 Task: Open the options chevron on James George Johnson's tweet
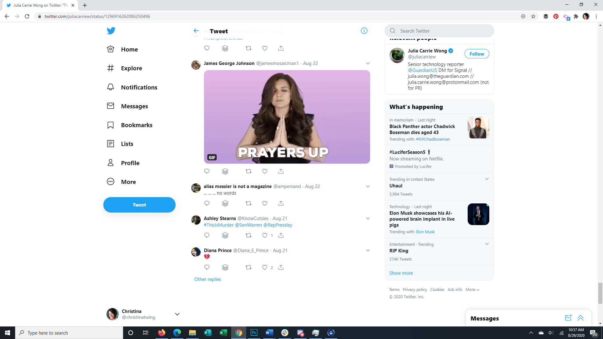point(368,63)
